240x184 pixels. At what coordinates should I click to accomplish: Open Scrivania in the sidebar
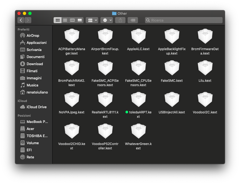coord(34,50)
